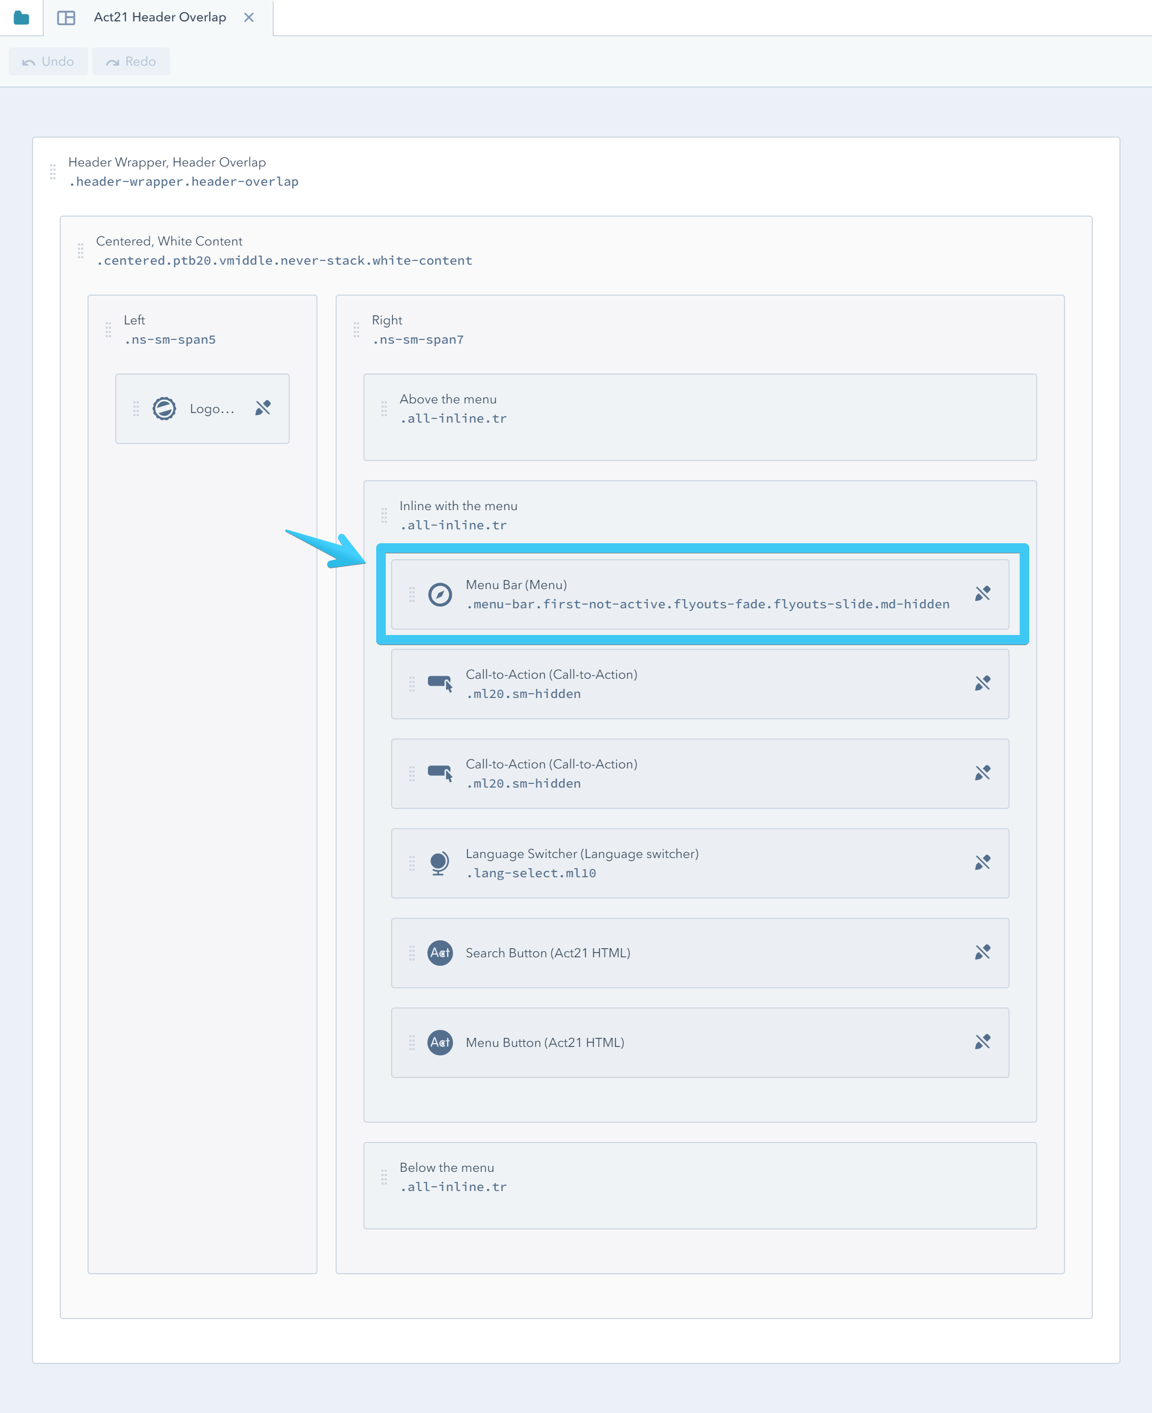Image resolution: width=1152 pixels, height=1413 pixels.
Task: Toggle editing on the first Call-to-Action module
Action: [x=982, y=684]
